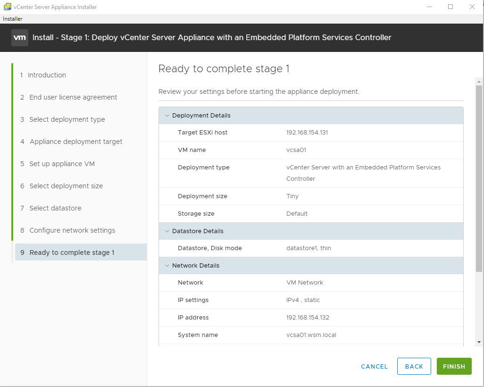
Task: Go to Select deployment size step
Action: click(61, 186)
